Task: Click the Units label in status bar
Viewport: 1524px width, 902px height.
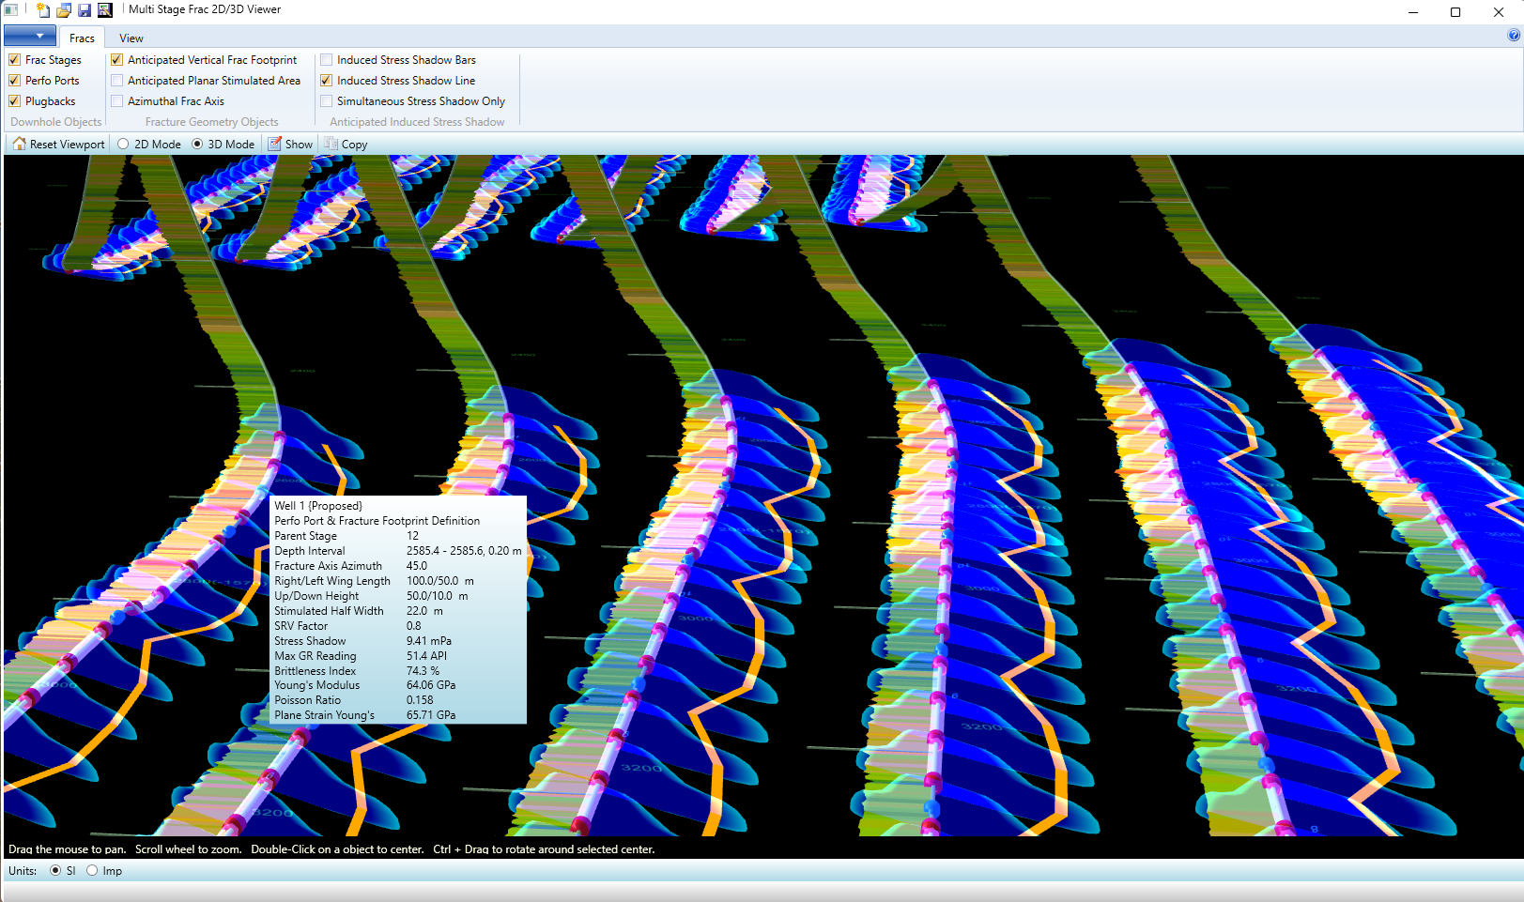Action: pyautogui.click(x=23, y=871)
